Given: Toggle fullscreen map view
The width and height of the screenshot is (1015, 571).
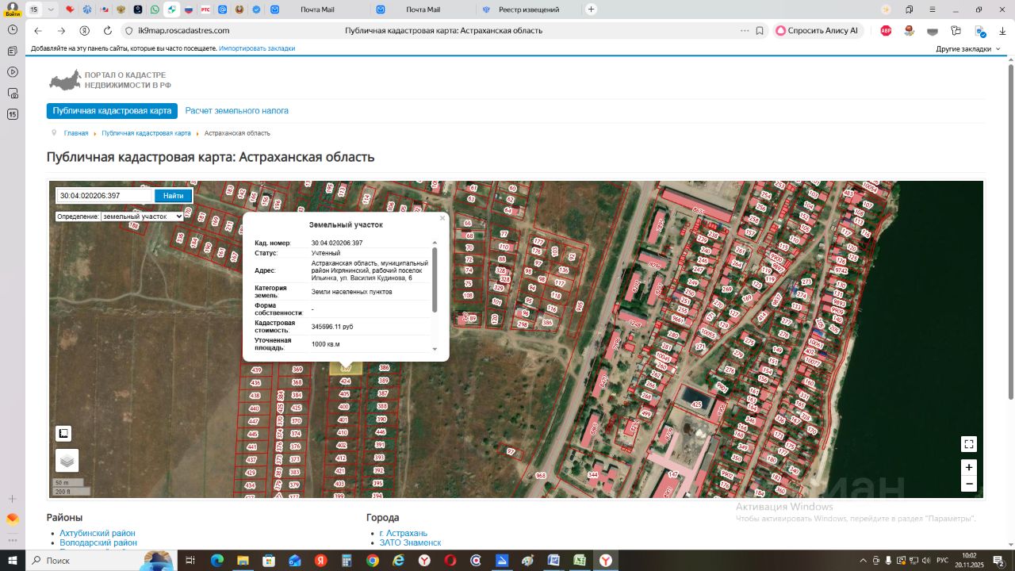Looking at the screenshot, I should point(968,444).
